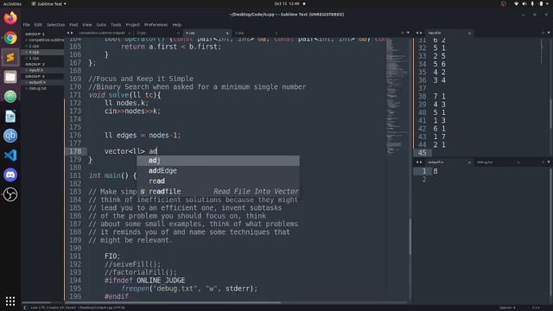The height and width of the screenshot is (311, 553).
Task: Open the Sublime Text app menu in top bar
Action: pos(49,3)
